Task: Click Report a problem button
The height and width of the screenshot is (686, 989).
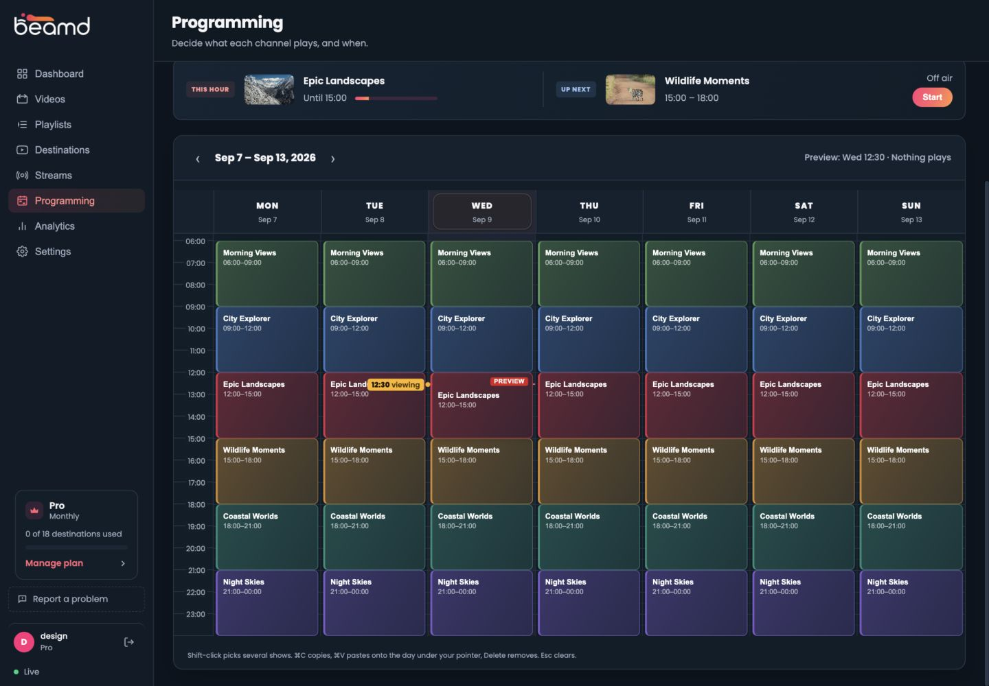Action: (x=76, y=599)
